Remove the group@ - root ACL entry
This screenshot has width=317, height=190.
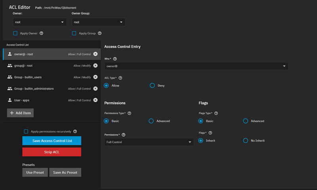95,65
